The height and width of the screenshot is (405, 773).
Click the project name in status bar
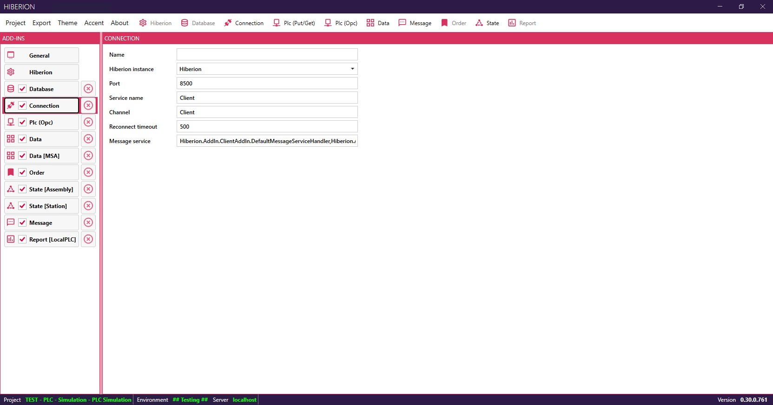click(78, 399)
